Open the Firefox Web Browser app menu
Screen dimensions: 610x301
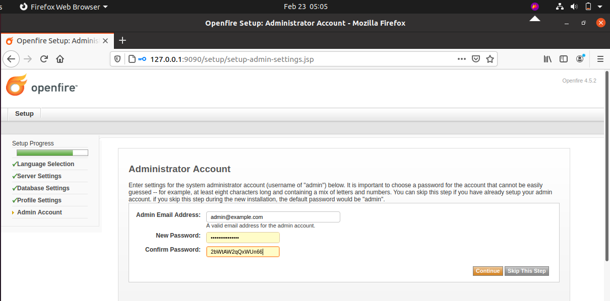pyautogui.click(x=64, y=7)
